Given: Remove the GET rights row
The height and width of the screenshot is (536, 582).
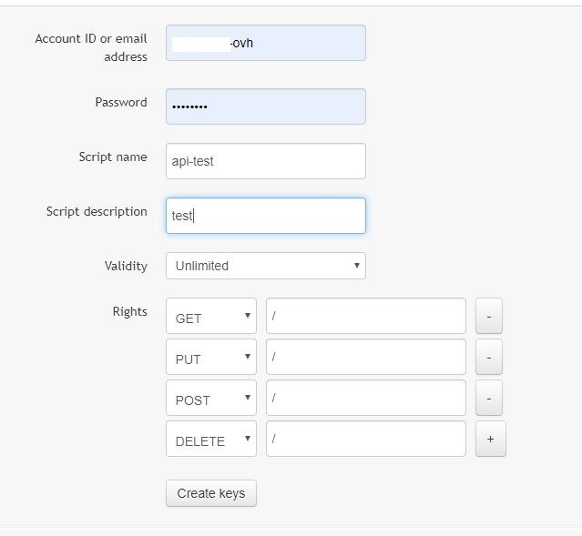Looking at the screenshot, I should pos(488,316).
